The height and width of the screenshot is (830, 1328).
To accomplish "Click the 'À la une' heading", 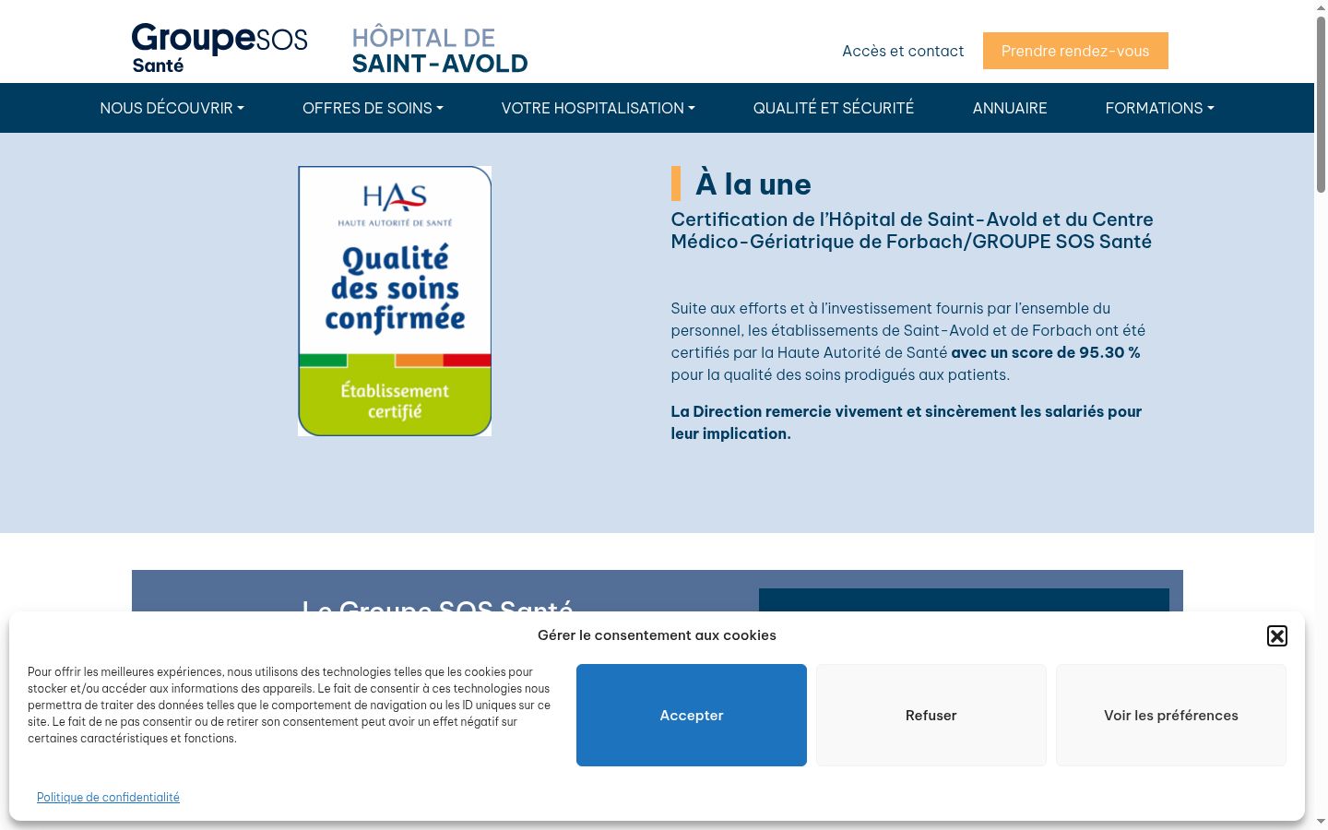I will [753, 184].
